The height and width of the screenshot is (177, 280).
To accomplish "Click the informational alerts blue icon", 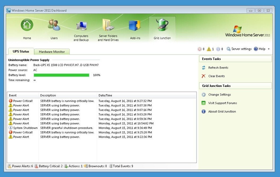I will tap(218, 49).
